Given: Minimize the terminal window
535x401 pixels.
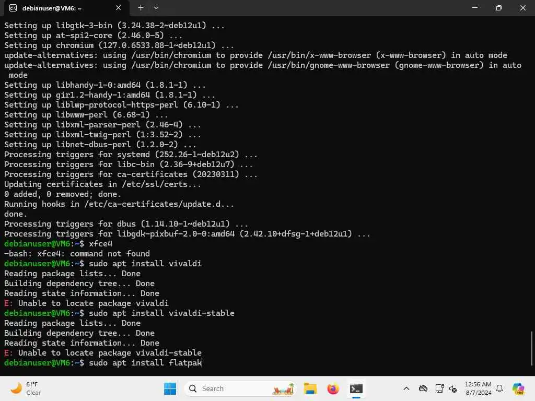Looking at the screenshot, I should 474,8.
